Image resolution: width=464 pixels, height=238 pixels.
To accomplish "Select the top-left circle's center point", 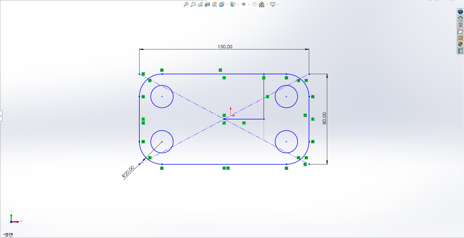I will click(x=162, y=96).
